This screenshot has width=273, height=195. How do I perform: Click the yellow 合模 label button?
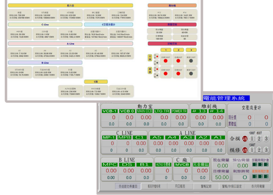(x=150, y=58)
